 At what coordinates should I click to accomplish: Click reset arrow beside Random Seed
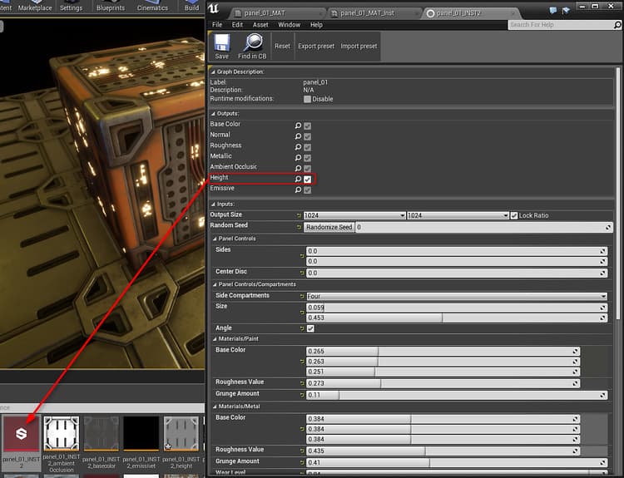(x=300, y=227)
